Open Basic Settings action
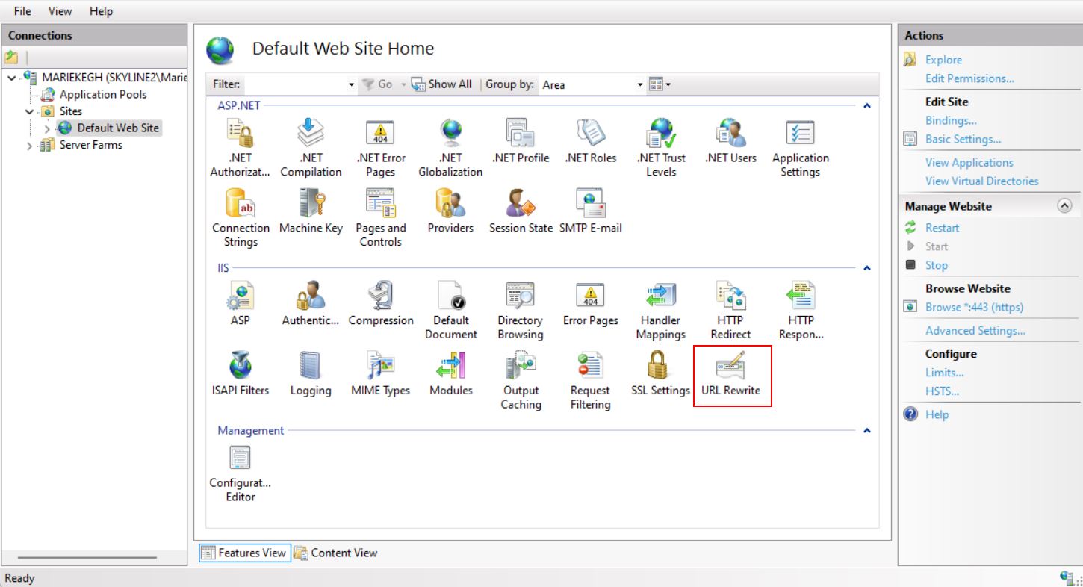1083x587 pixels. [963, 139]
